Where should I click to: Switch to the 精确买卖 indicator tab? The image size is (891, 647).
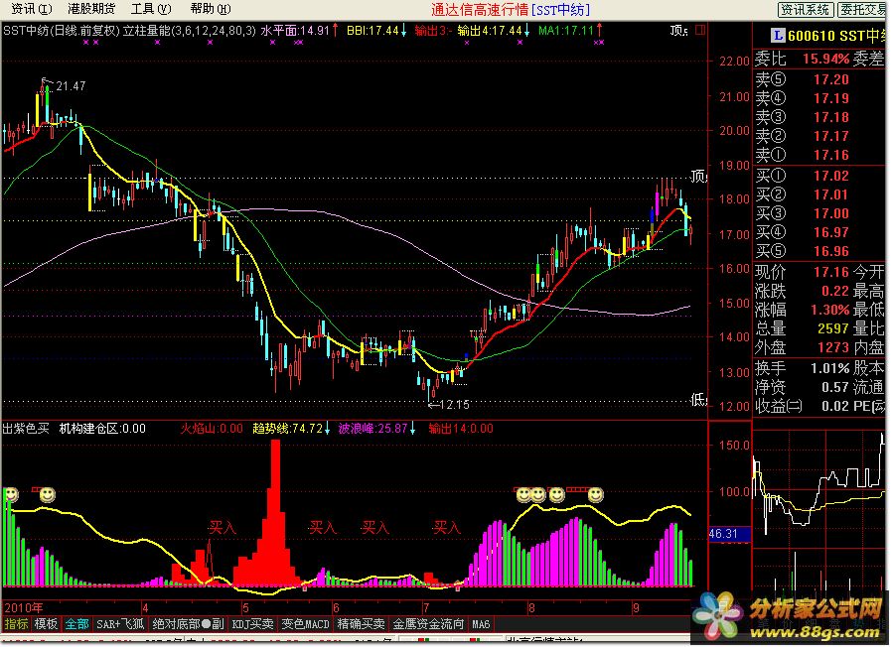click(x=362, y=624)
